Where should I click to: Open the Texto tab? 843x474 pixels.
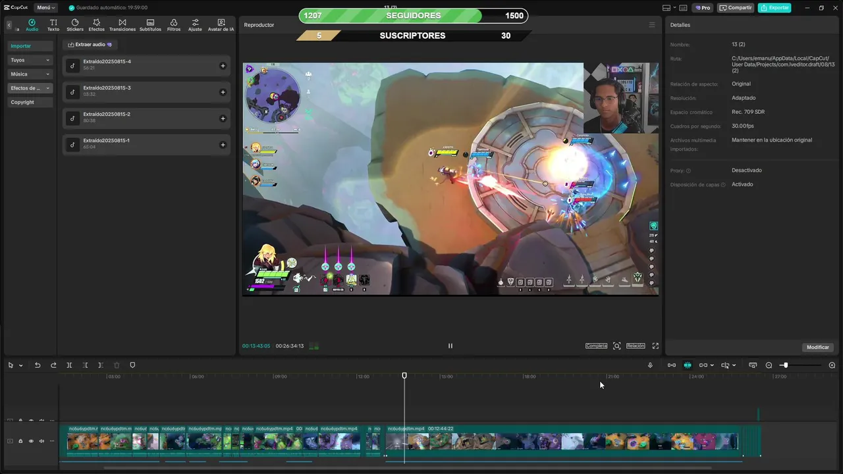(x=53, y=25)
